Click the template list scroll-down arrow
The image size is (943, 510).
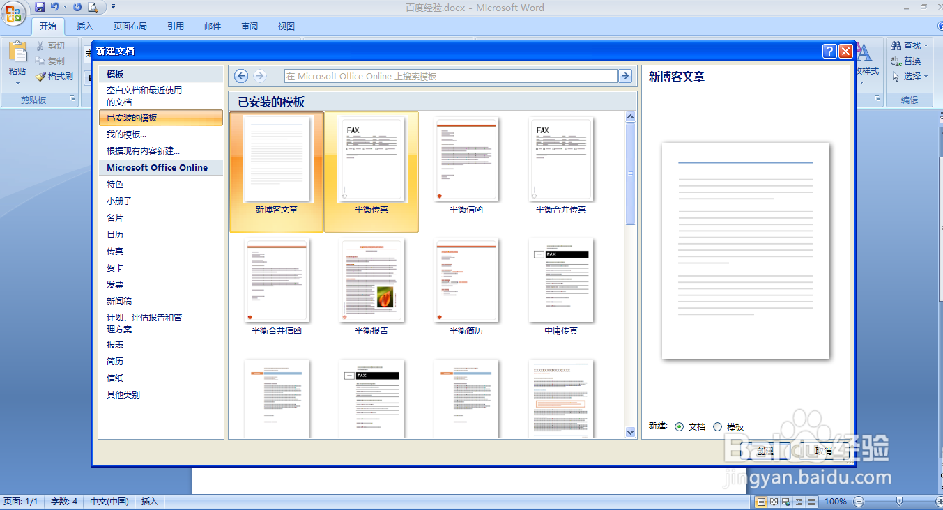click(631, 433)
